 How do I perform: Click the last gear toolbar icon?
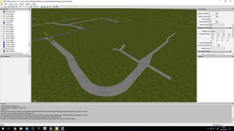(57, 7)
